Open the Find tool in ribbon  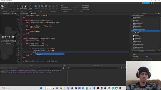(x=18, y=6)
